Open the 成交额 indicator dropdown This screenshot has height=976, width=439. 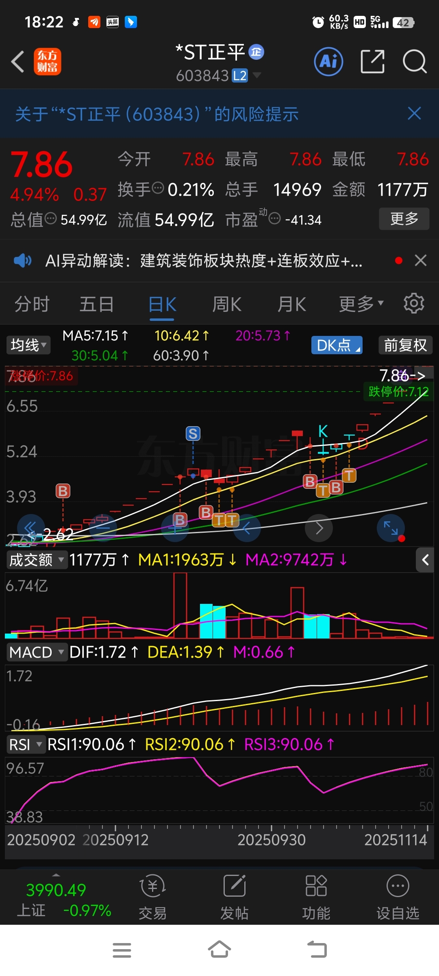click(x=37, y=560)
